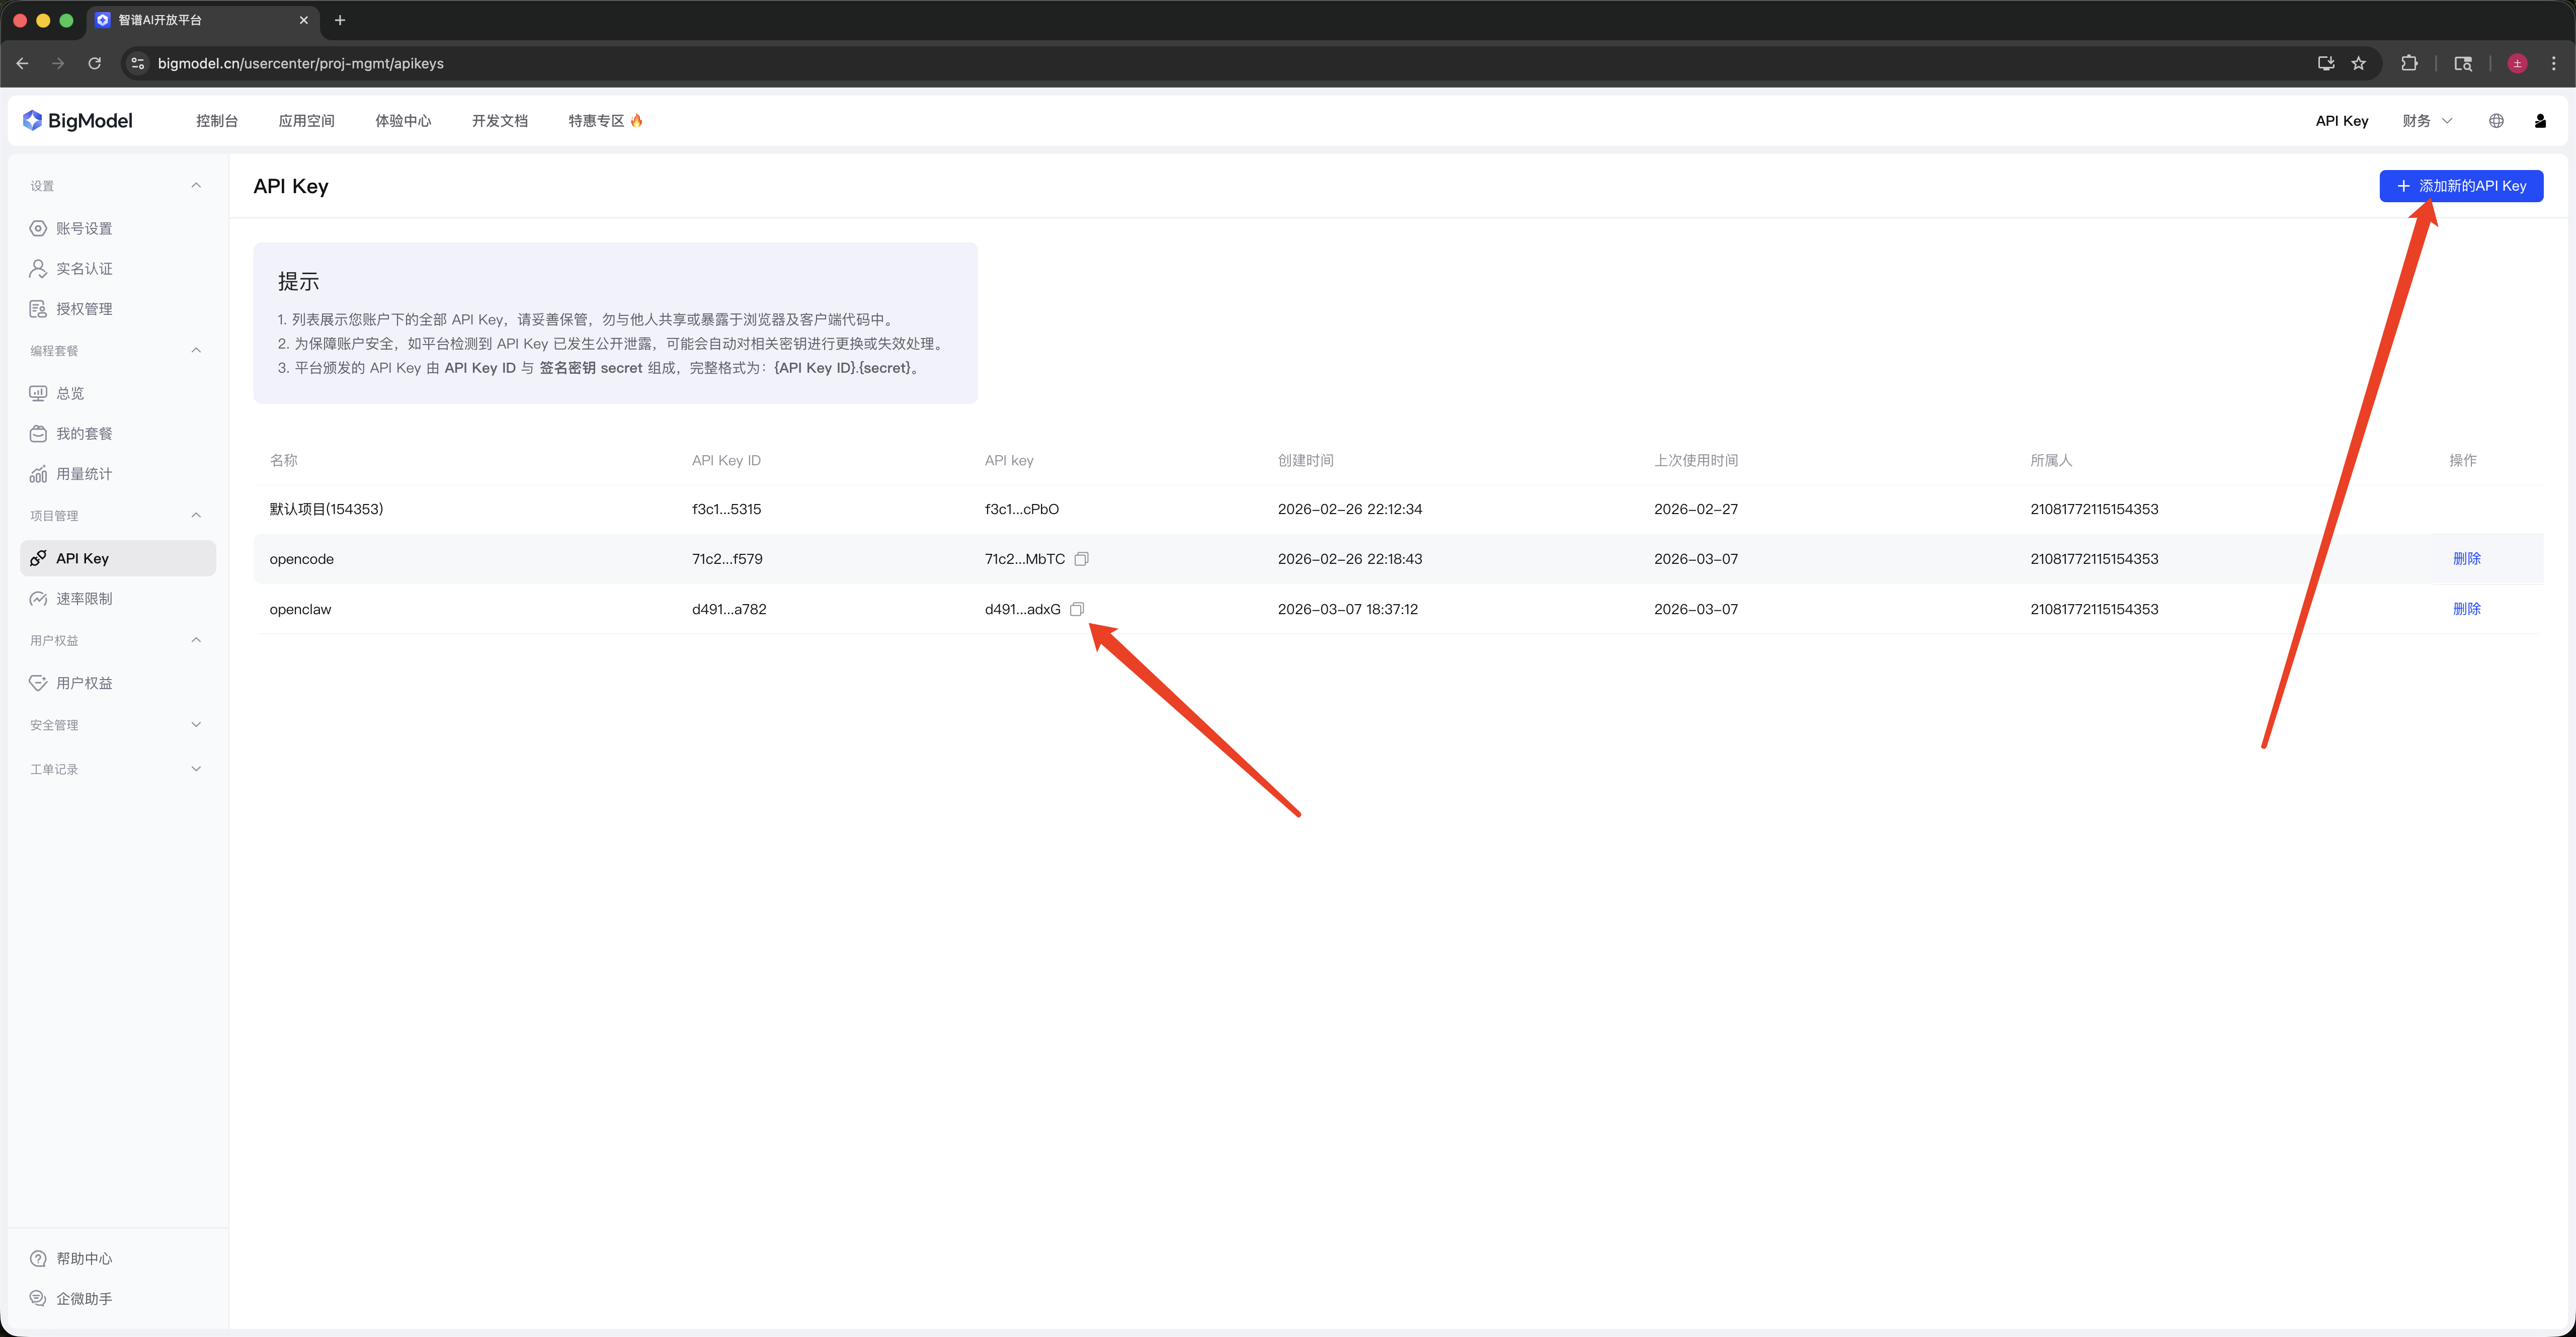Open 速率限制 in the sidebar

click(x=84, y=599)
